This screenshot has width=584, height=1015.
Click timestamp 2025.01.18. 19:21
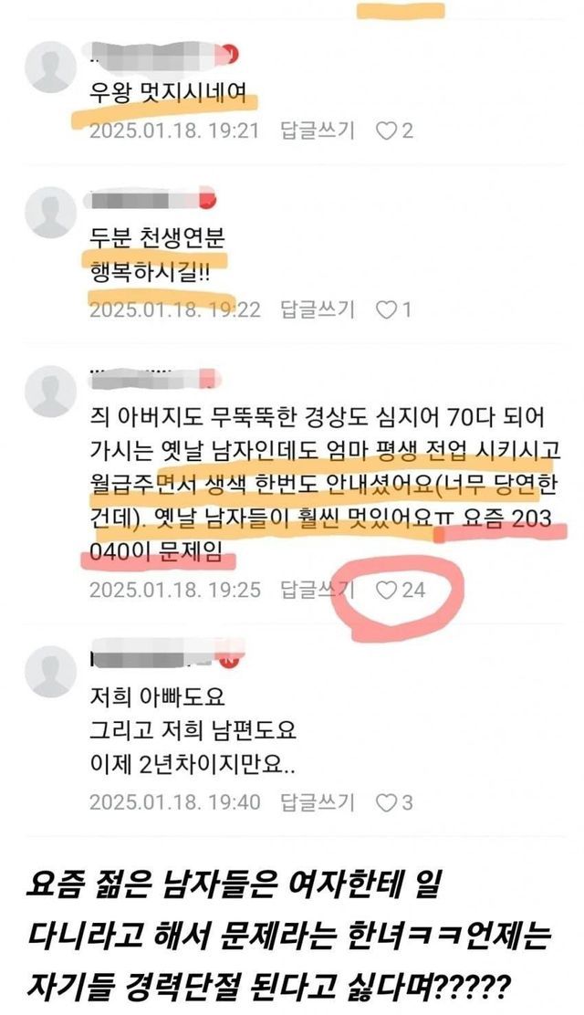174,131
